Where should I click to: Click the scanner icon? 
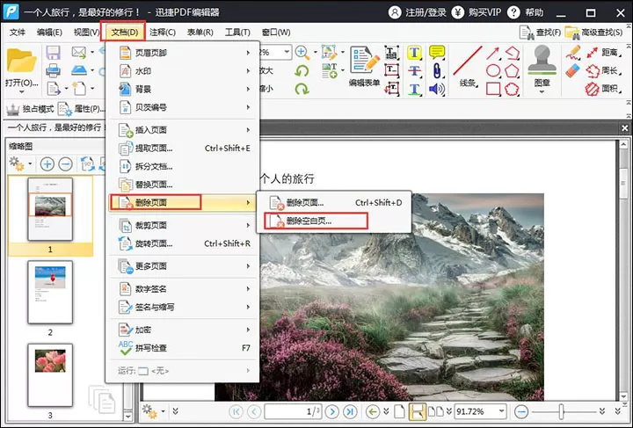(x=79, y=70)
